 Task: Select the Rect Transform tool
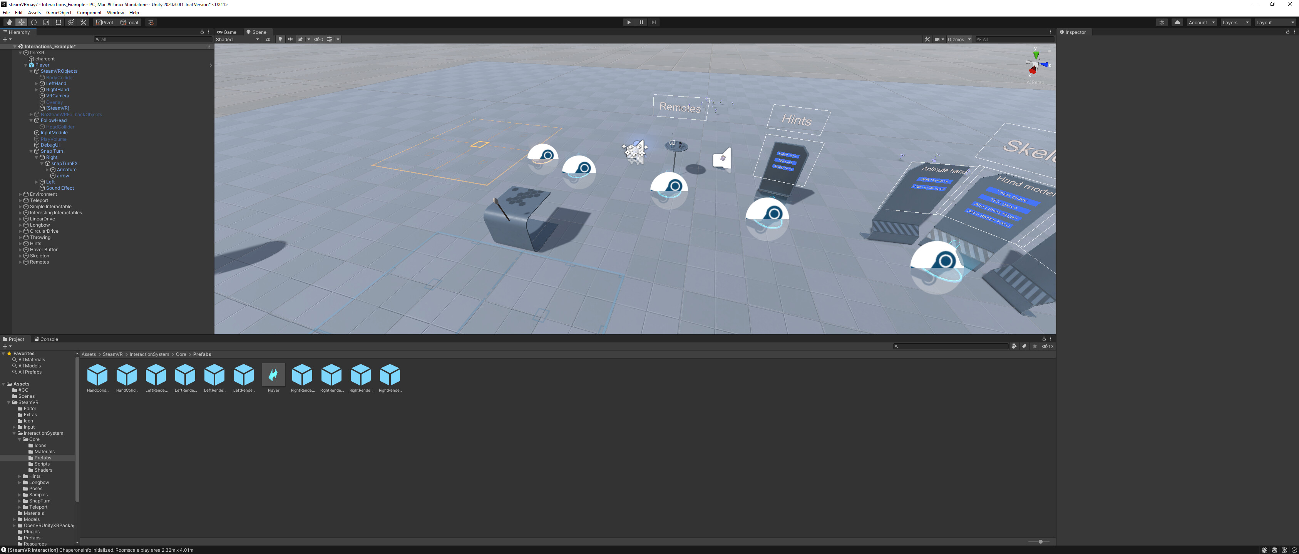tap(58, 22)
